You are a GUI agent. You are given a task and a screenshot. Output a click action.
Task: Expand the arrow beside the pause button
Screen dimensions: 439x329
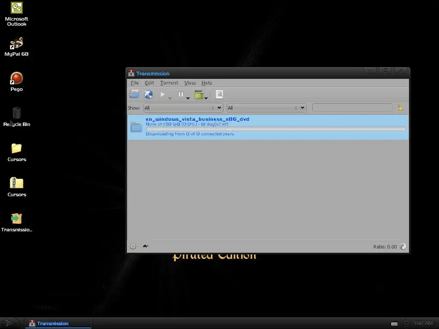pyautogui.click(x=188, y=98)
